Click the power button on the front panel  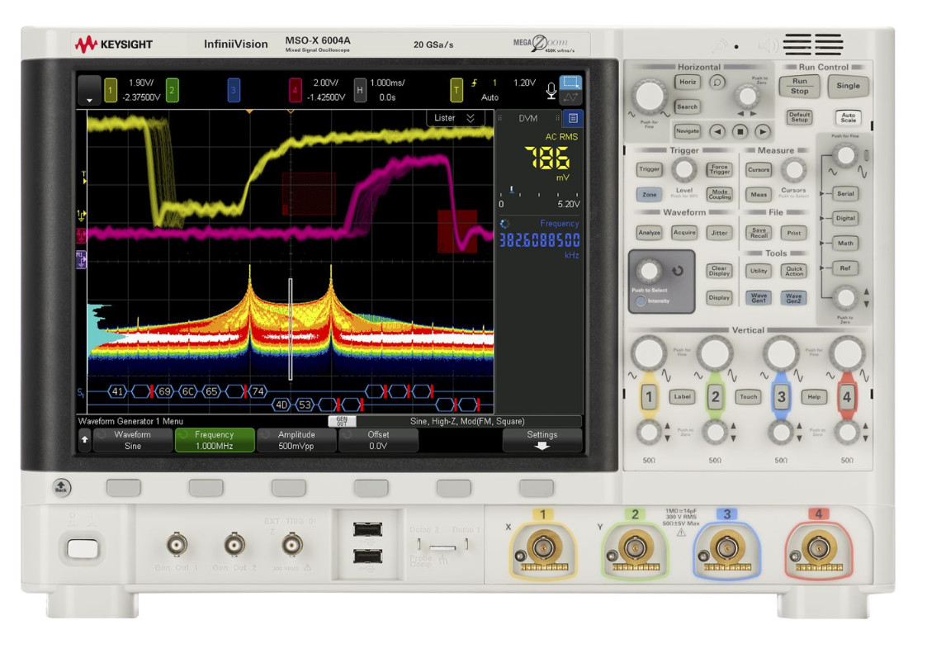[x=83, y=549]
